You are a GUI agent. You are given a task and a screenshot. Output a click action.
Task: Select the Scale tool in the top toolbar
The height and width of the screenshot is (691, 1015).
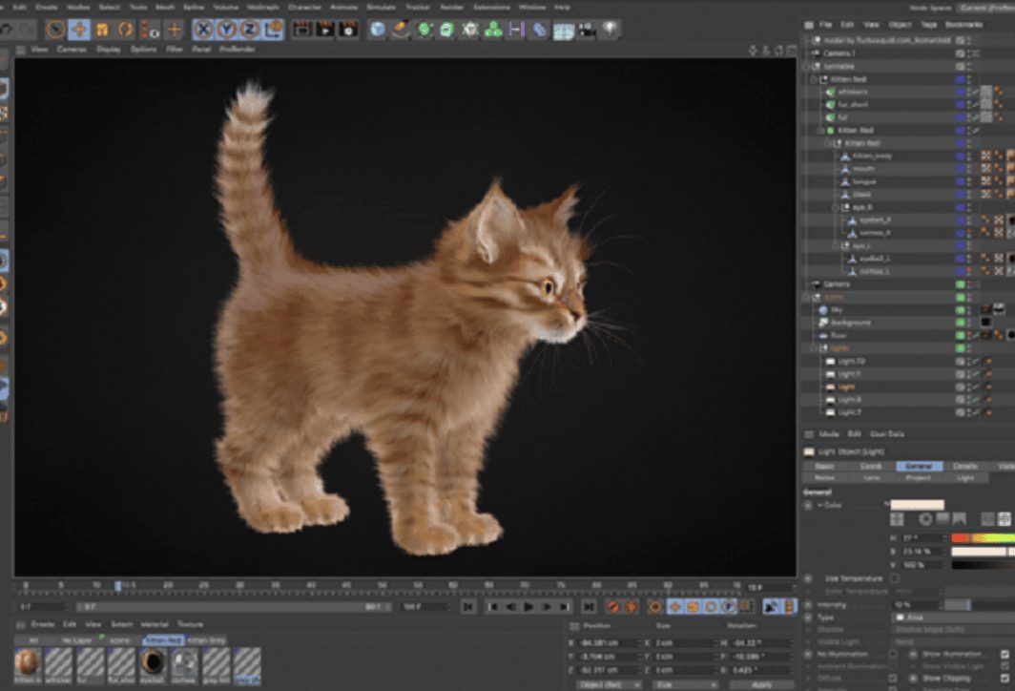(102, 30)
